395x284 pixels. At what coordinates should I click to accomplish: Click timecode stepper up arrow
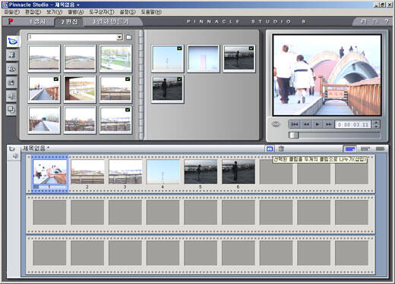pyautogui.click(x=377, y=123)
